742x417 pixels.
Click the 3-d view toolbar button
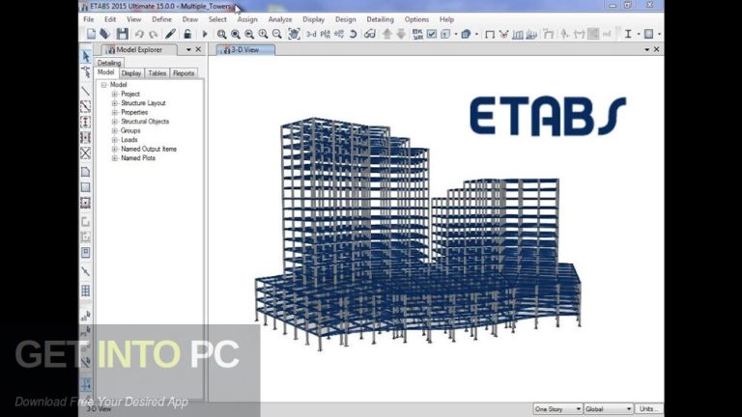[311, 34]
